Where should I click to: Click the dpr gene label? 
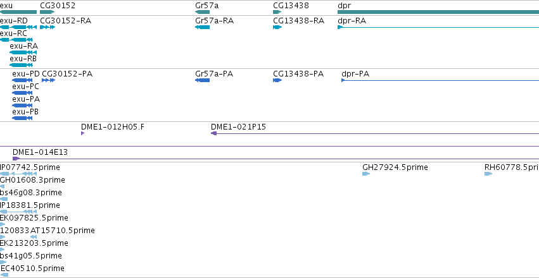click(x=345, y=6)
